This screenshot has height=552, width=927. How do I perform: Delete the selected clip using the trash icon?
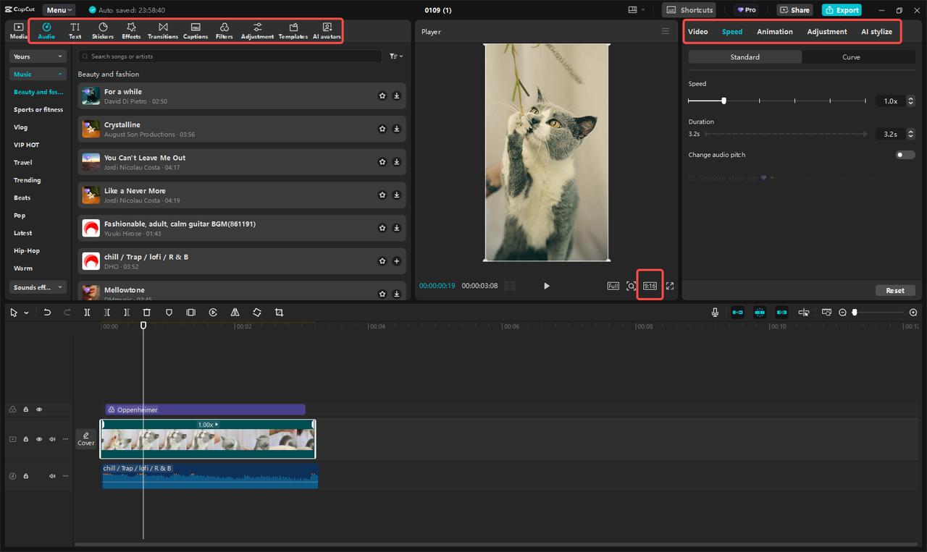pos(147,312)
